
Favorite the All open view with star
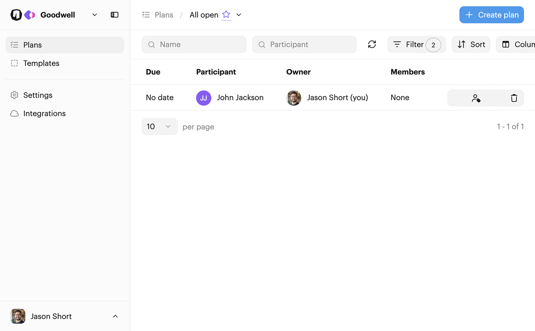click(x=226, y=15)
